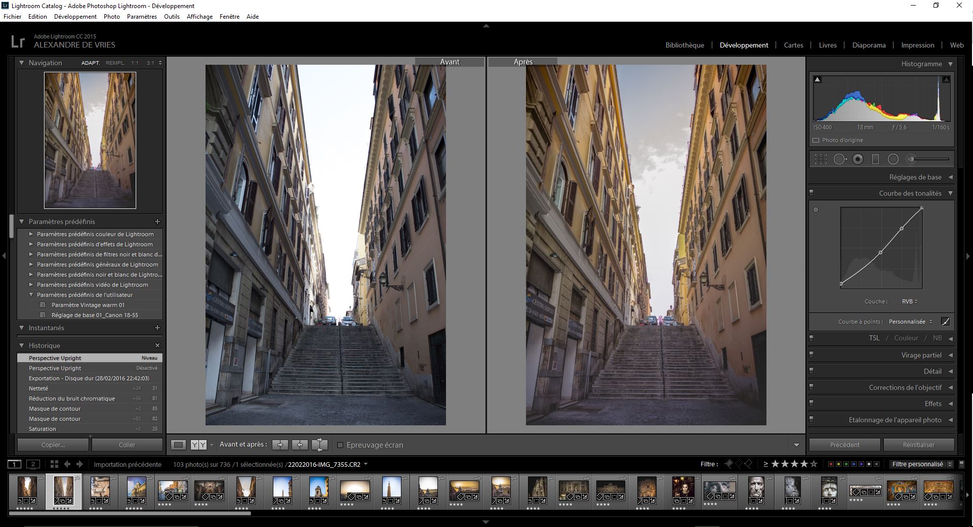
Task: Select the graduated filter tool
Action: tap(875, 159)
